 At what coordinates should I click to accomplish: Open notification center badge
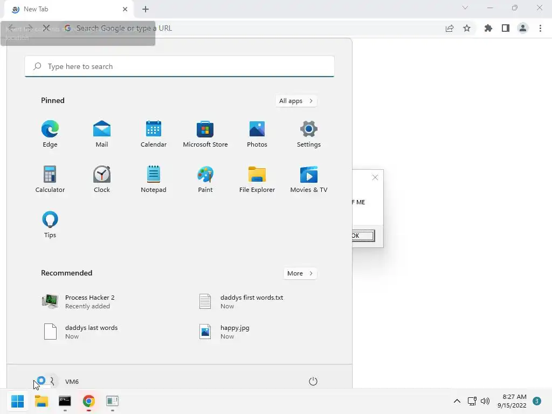pyautogui.click(x=537, y=401)
